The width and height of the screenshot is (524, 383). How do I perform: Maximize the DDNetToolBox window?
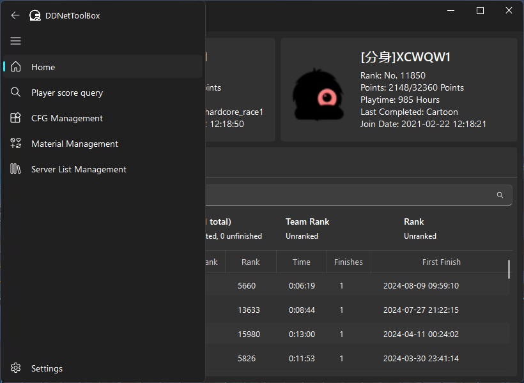tap(480, 11)
